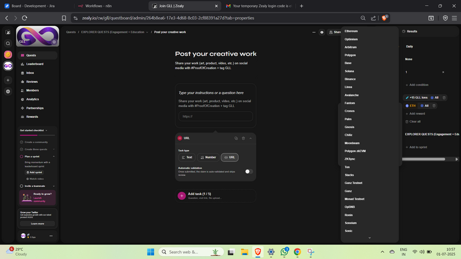Viewport: 461px width, 259px height.
Task: Click Add condition link
Action: coord(418,85)
